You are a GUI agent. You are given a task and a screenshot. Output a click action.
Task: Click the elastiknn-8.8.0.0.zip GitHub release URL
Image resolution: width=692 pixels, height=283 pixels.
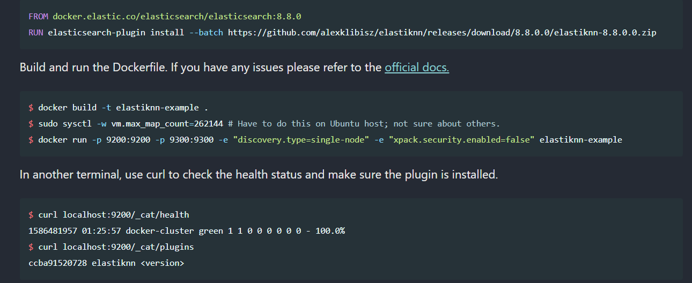(442, 32)
